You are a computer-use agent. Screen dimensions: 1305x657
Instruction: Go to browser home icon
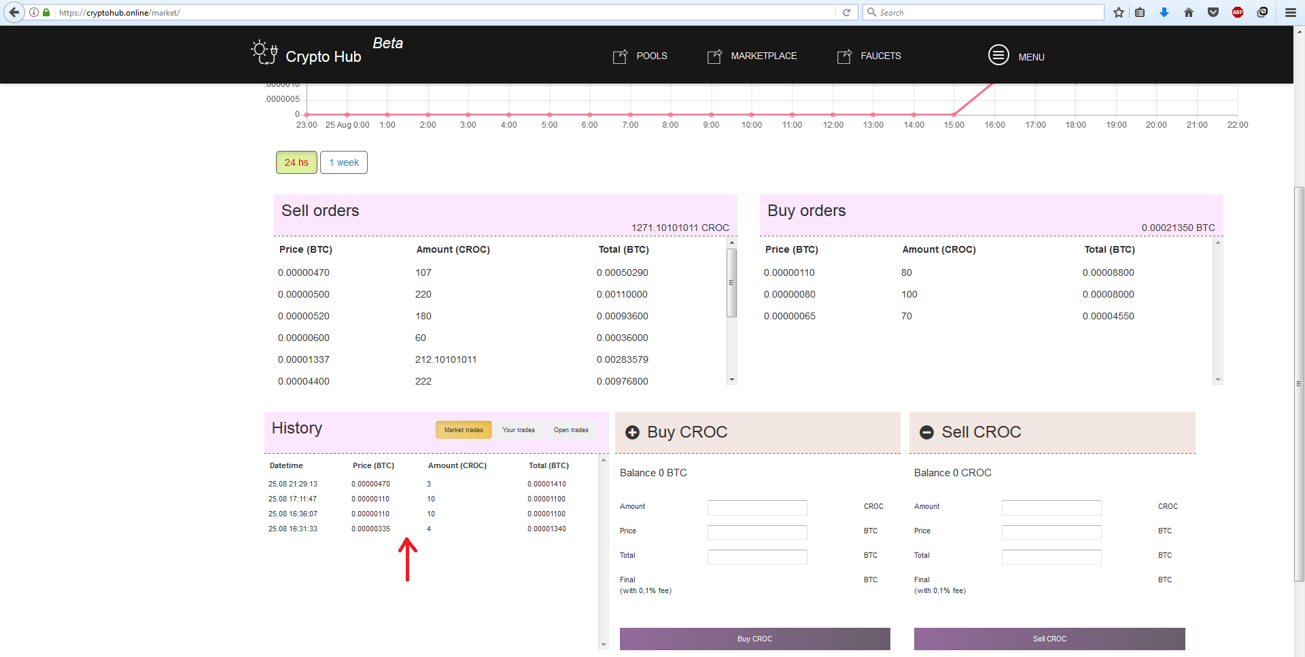[1189, 12]
